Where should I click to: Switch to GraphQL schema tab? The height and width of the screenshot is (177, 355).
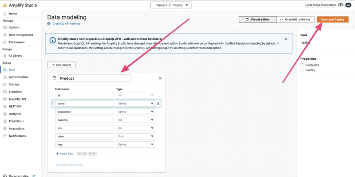(295, 19)
